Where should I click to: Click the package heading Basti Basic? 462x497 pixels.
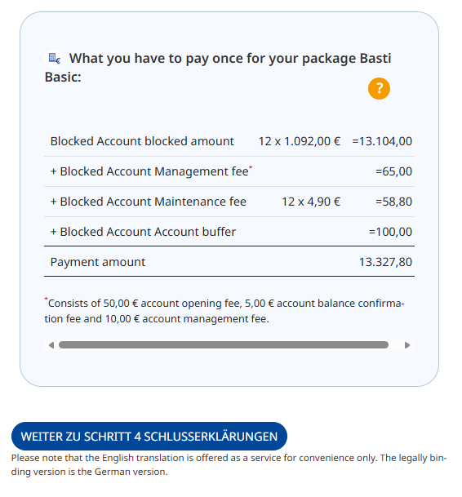217,67
